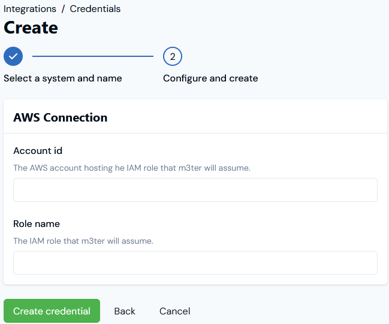Submit with Create credential button
This screenshot has height=324, width=389.
coord(52,311)
